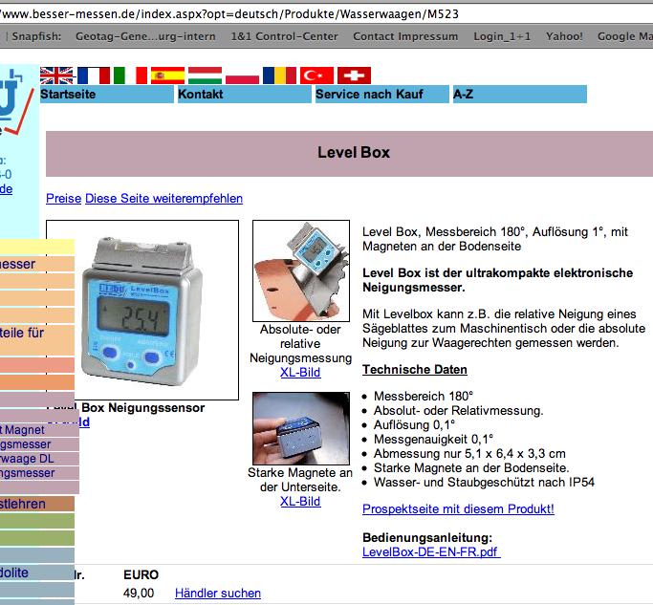Image resolution: width=653 pixels, height=605 pixels.
Task: Click the British flag language icon
Action: pos(57,76)
